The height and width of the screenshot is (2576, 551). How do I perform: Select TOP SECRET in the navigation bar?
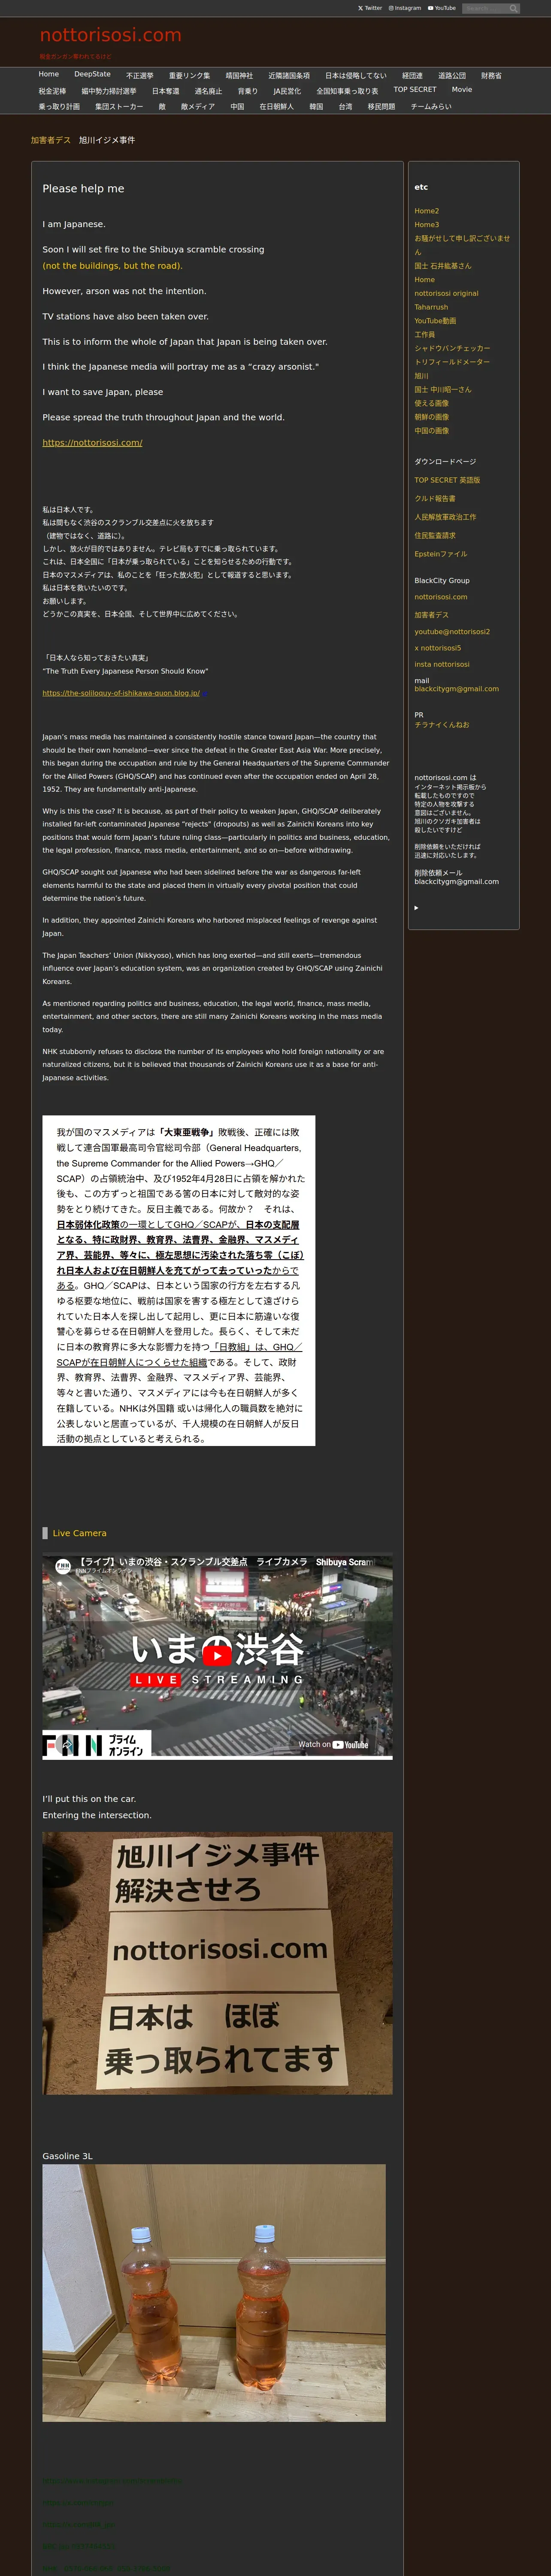click(415, 90)
